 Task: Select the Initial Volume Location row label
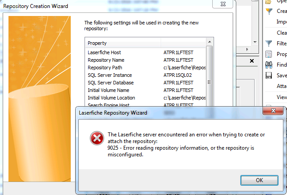(111, 98)
